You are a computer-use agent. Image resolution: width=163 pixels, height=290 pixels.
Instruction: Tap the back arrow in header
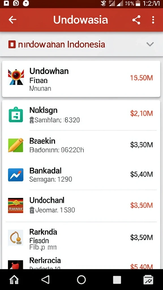point(12,20)
